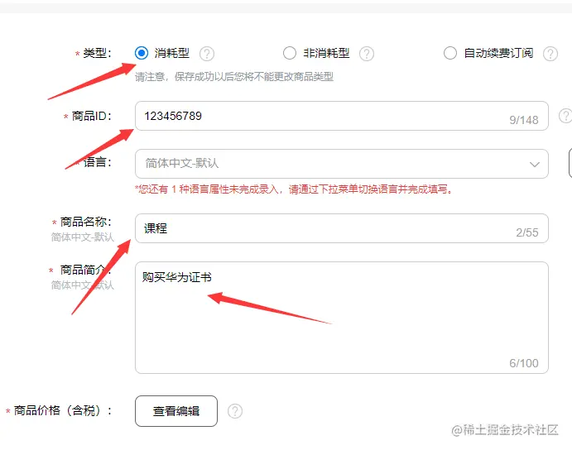Focus the 商品ID input field
This screenshot has height=450, width=572.
click(x=341, y=116)
